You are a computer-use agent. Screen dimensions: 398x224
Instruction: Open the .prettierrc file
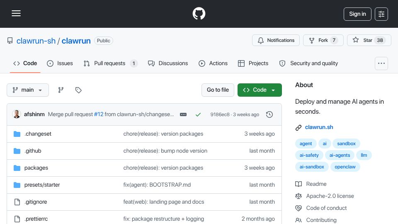tap(36, 219)
